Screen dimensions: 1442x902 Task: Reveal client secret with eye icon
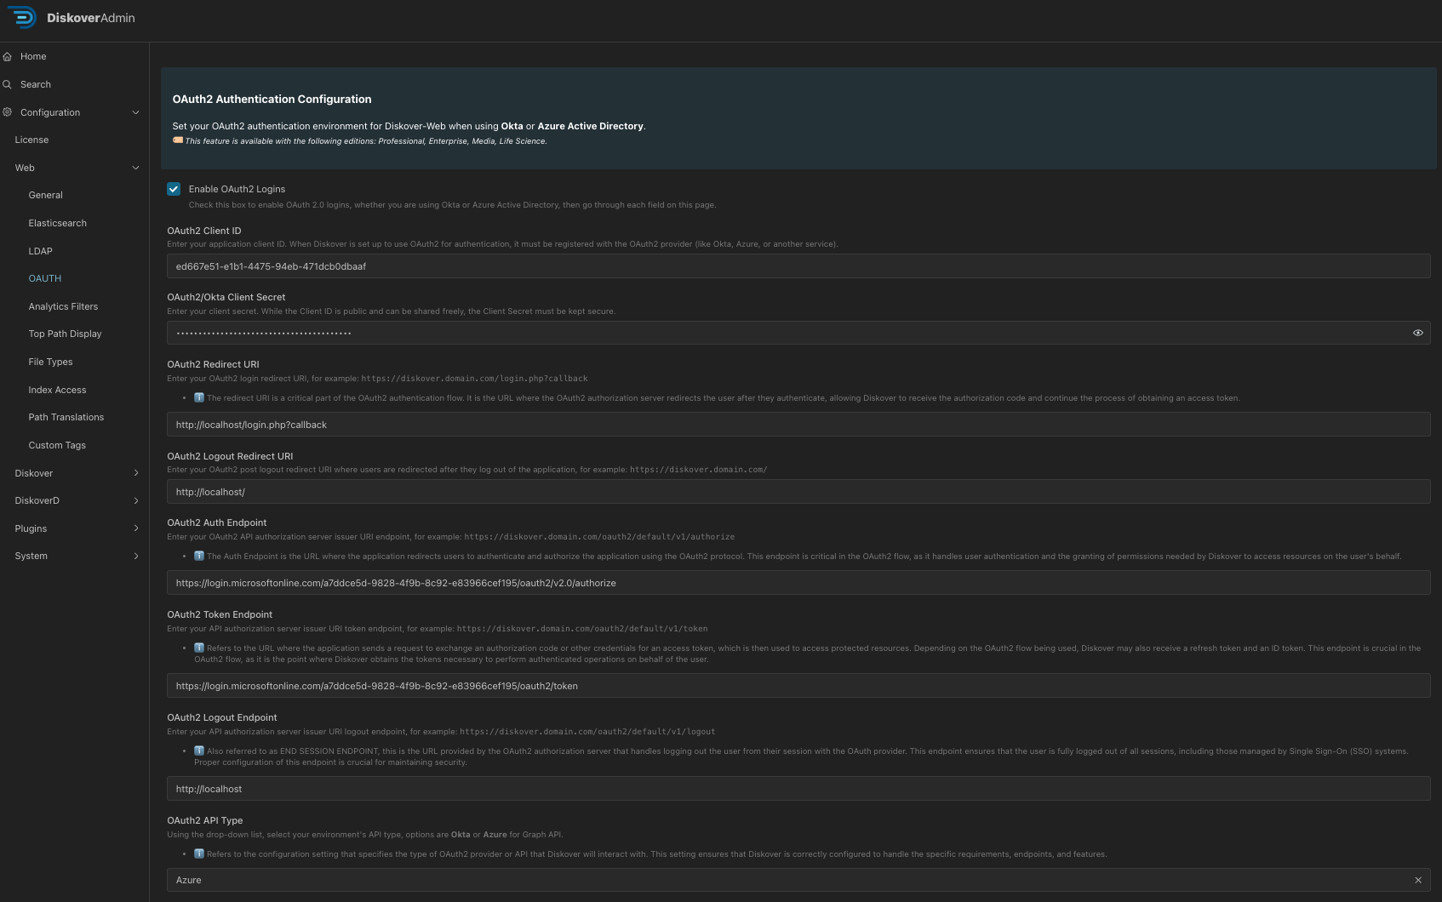pyautogui.click(x=1418, y=333)
